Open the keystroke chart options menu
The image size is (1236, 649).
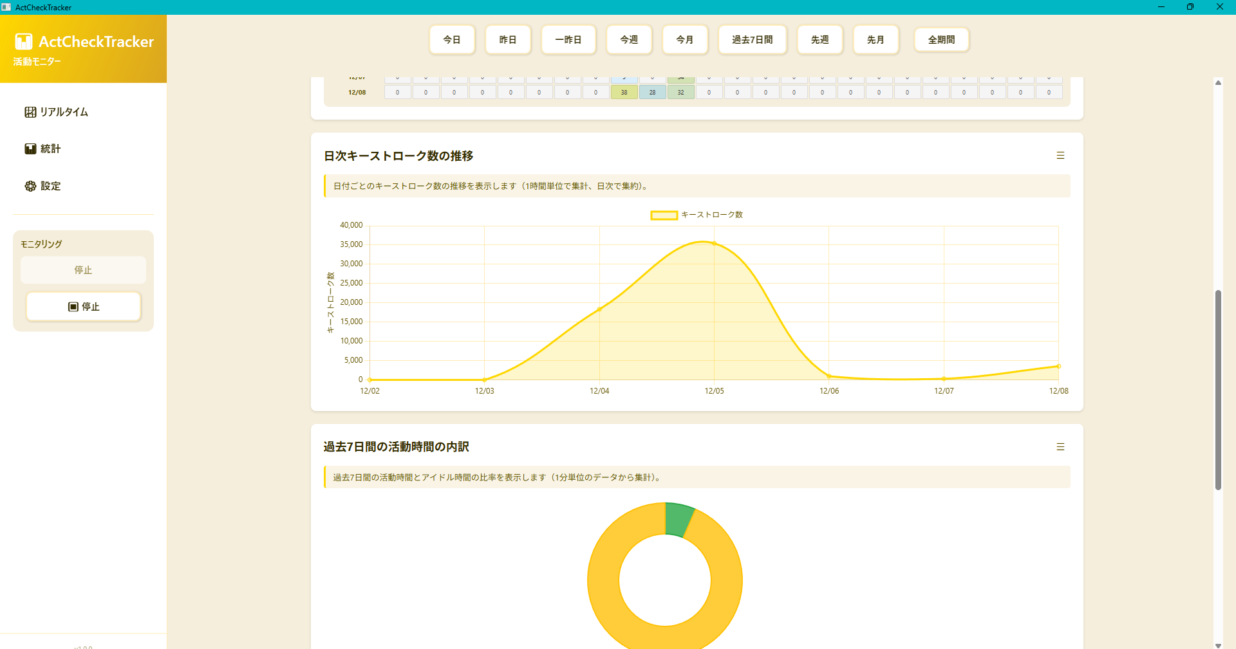click(1060, 155)
